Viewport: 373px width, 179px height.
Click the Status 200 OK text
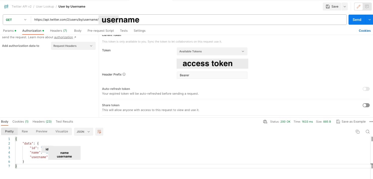pyautogui.click(x=280, y=122)
